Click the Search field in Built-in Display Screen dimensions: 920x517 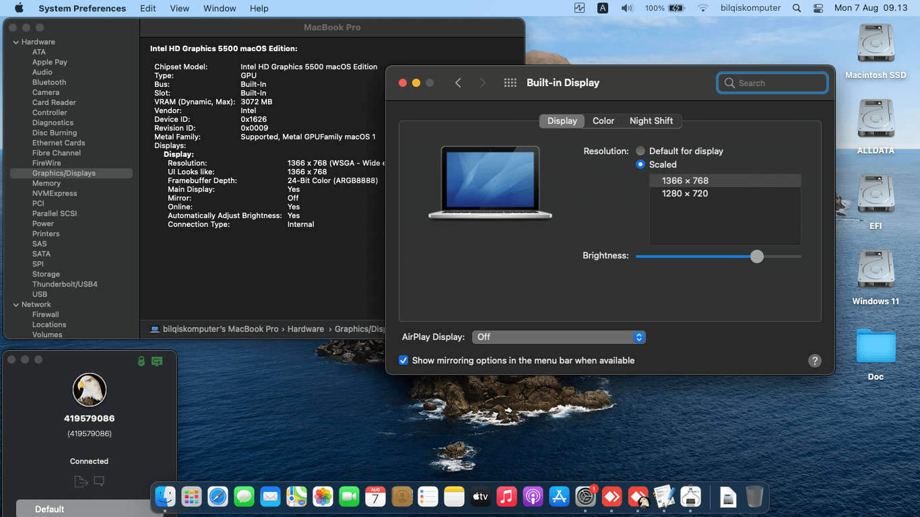tap(773, 83)
